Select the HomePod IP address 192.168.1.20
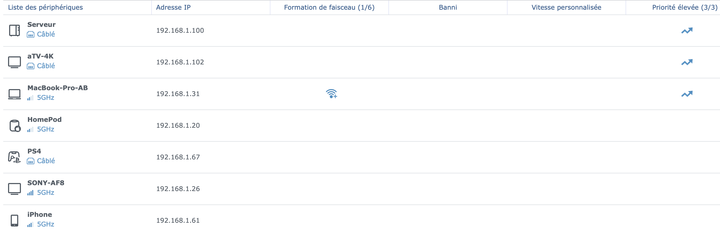The width and height of the screenshot is (720, 234). pos(178,126)
